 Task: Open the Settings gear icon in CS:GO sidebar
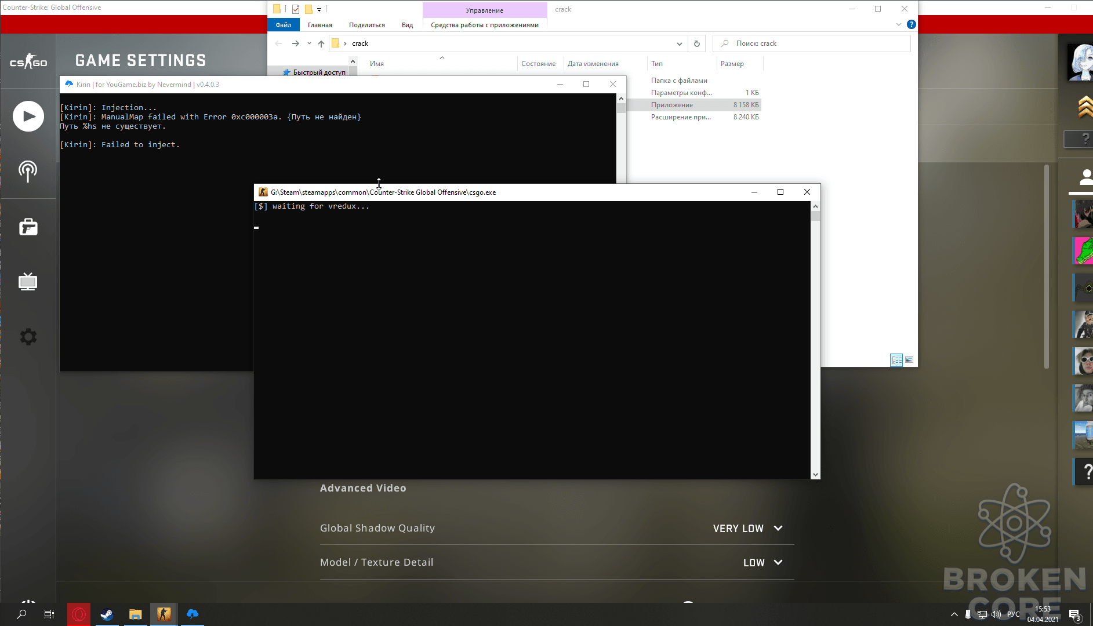coord(28,337)
